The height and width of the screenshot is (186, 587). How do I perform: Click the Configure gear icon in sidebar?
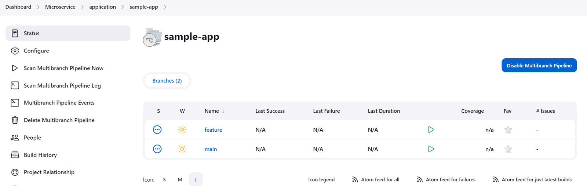click(x=15, y=51)
